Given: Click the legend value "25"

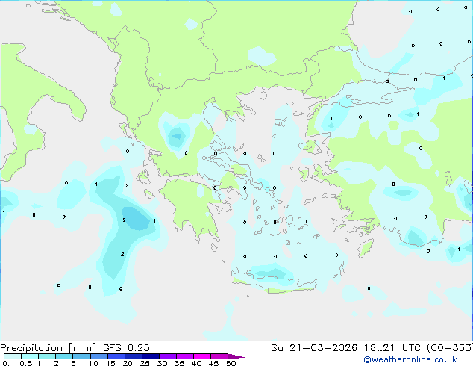Looking at the screenshot, I should pos(145,363).
